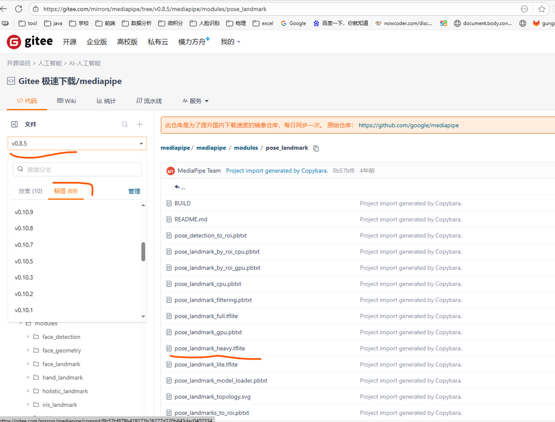Select tag v0.10.5
The height and width of the screenshot is (422, 555).
[24, 261]
